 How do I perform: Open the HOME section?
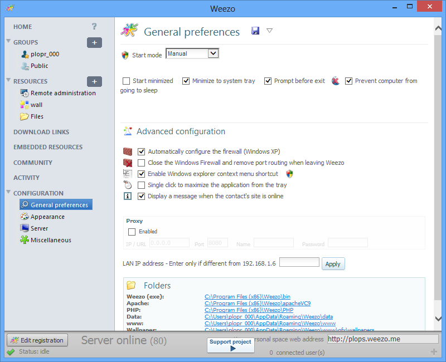pos(23,27)
